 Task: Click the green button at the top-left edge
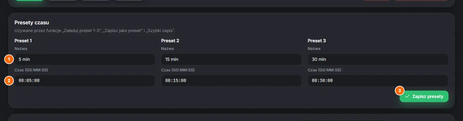point(30,0)
